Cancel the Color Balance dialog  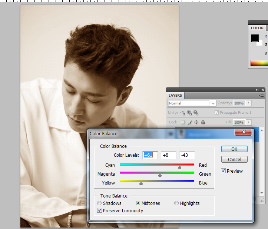(234, 159)
